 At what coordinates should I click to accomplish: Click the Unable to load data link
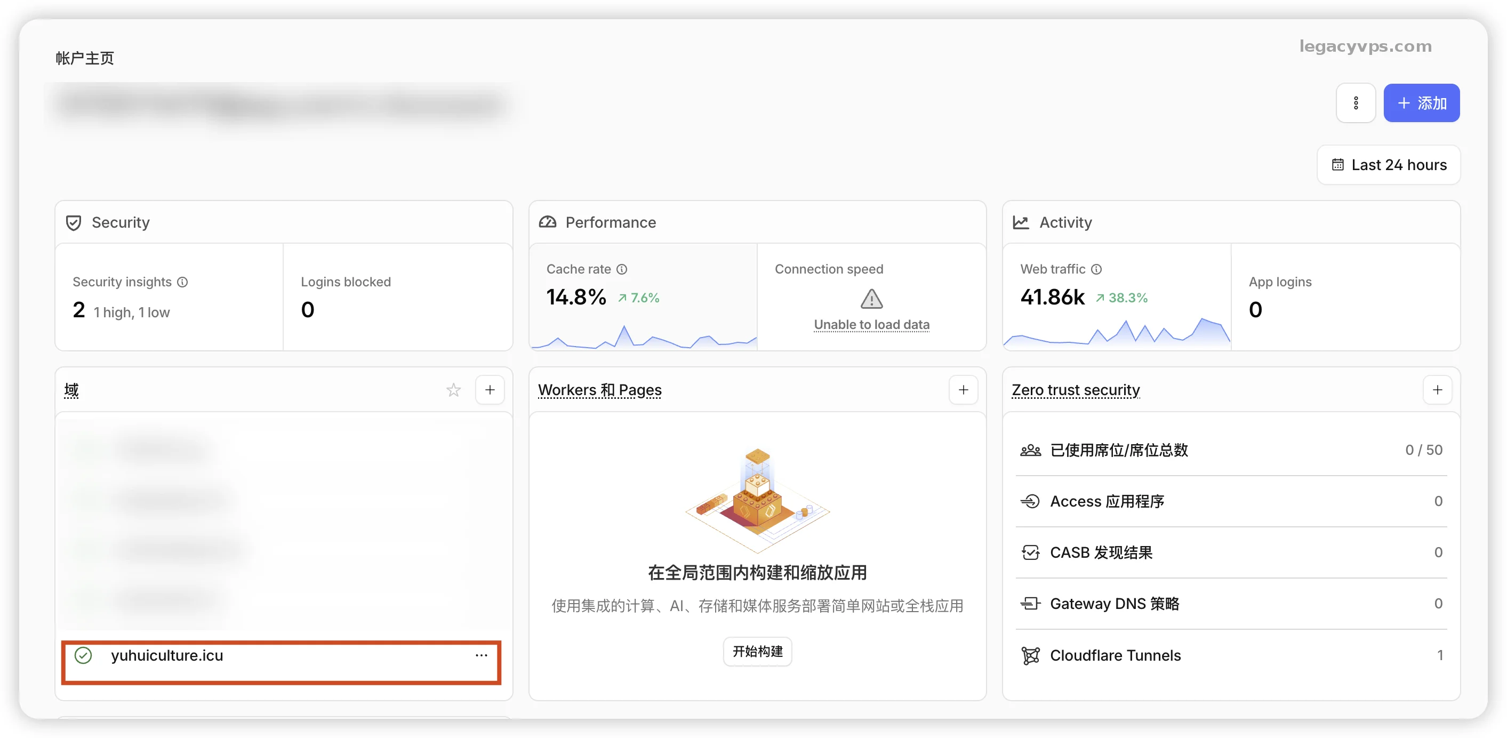(871, 325)
